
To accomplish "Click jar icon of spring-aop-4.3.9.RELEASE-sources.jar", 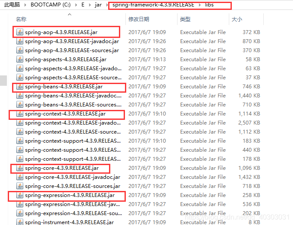I will pyautogui.click(x=20, y=50).
